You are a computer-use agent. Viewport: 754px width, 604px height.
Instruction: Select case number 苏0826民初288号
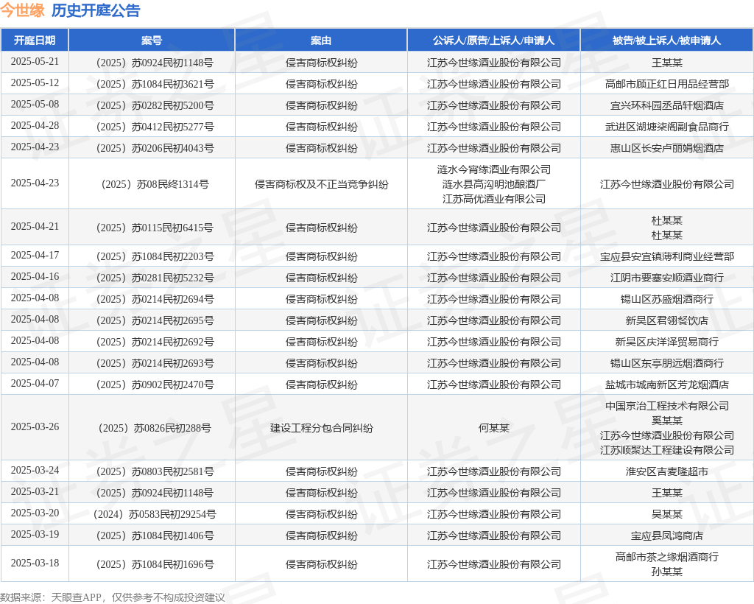click(x=155, y=428)
